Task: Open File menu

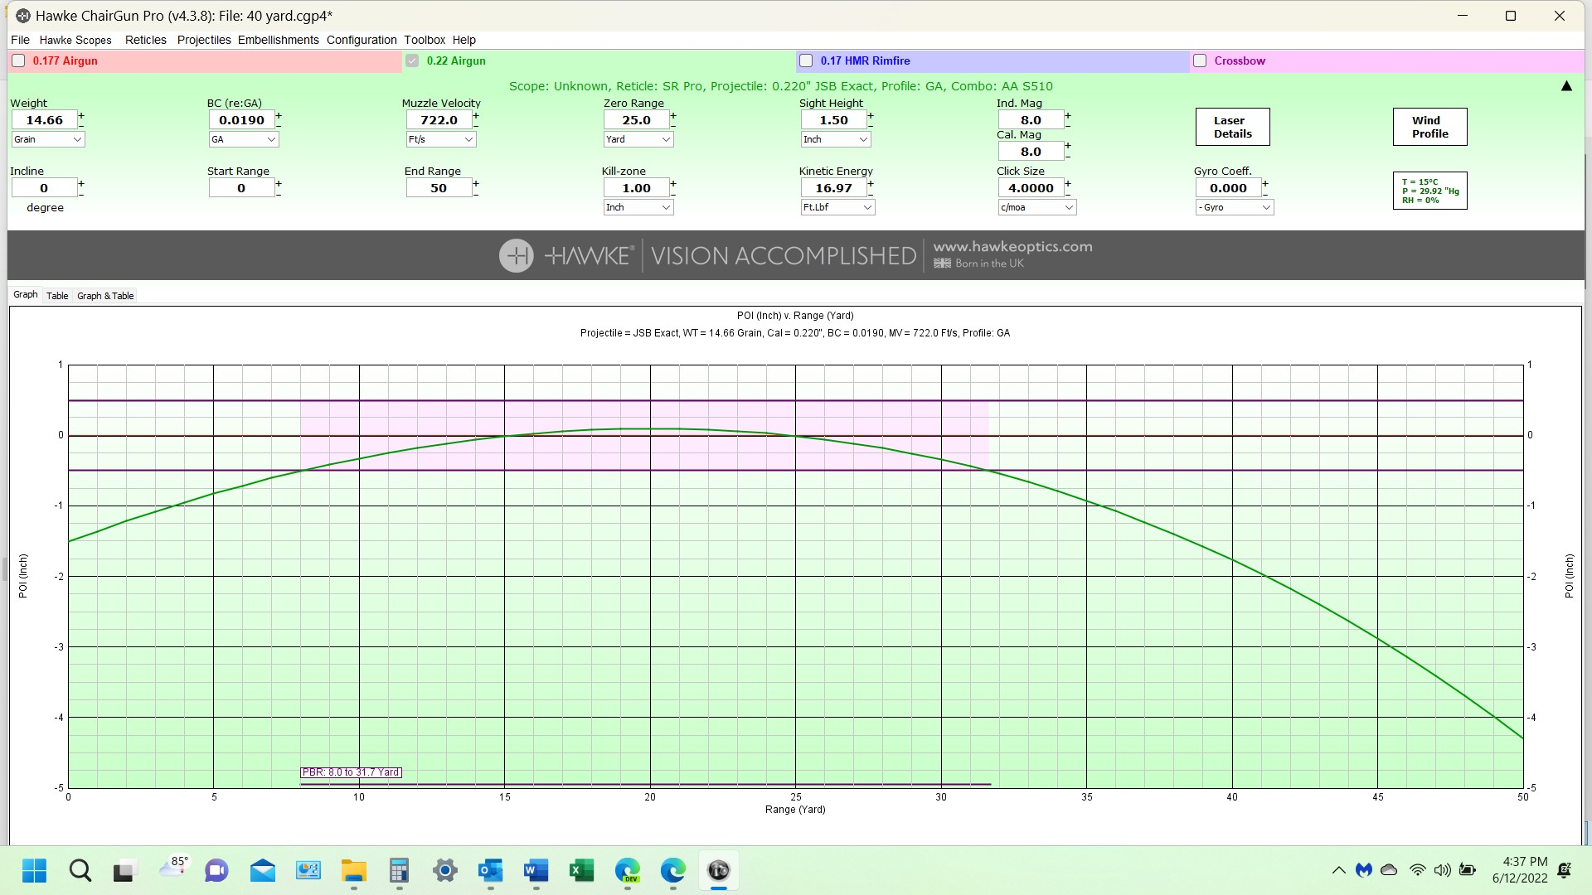Action: 20,40
